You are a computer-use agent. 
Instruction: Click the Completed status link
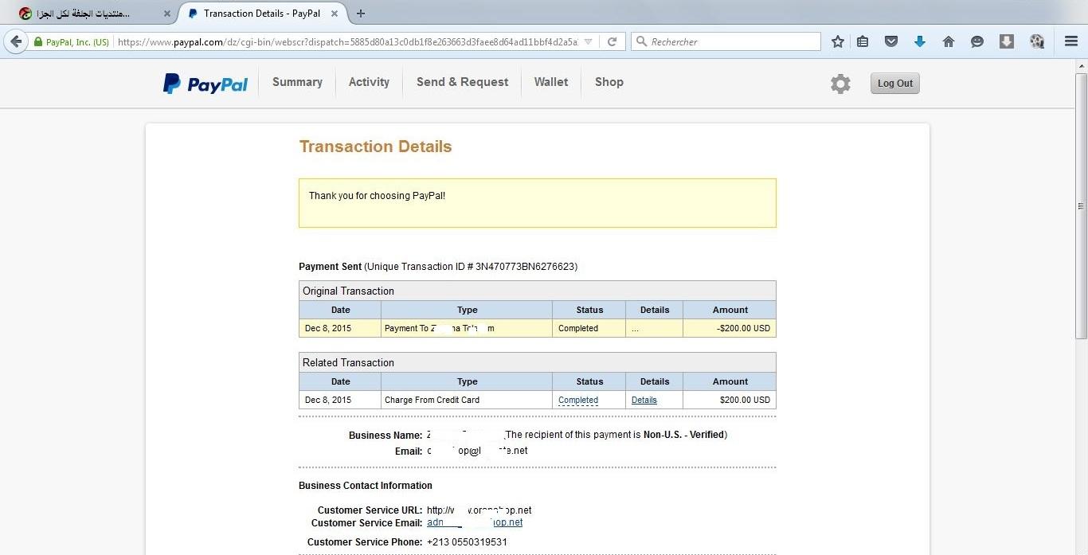[578, 401]
